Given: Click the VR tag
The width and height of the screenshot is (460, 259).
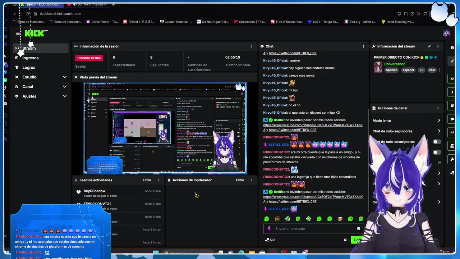Looking at the screenshot, I should click(x=421, y=70).
